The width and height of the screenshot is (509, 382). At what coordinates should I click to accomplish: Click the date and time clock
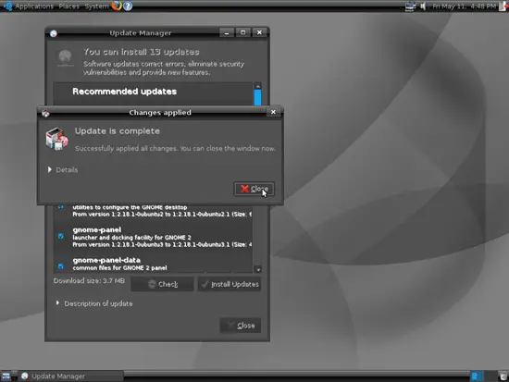pos(464,6)
